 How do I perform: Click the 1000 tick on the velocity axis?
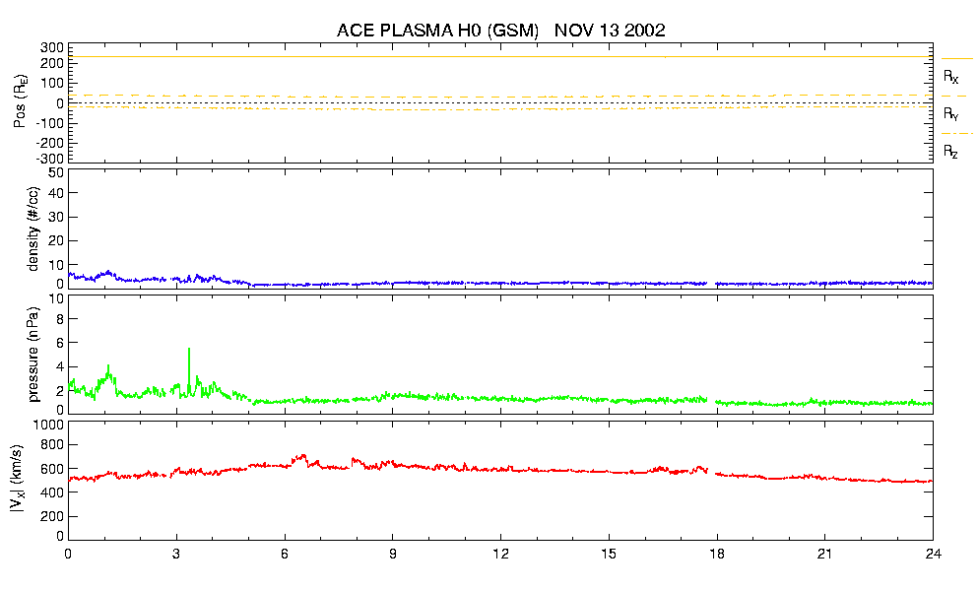click(48, 425)
